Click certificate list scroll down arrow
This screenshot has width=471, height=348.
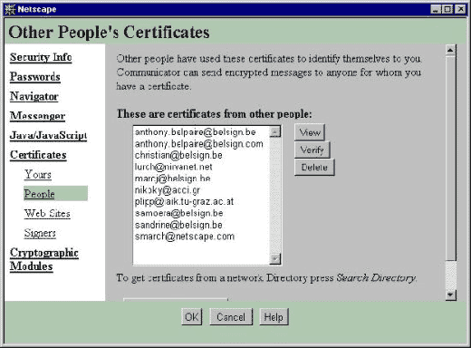pos(275,259)
